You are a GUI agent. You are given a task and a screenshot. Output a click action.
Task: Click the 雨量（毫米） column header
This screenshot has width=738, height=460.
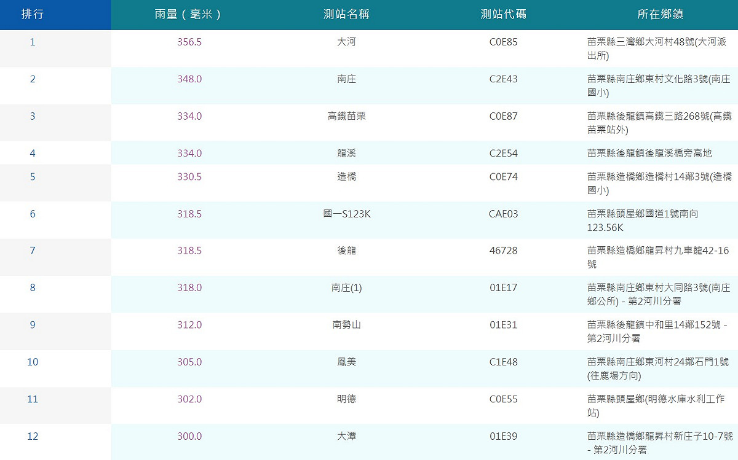(188, 15)
